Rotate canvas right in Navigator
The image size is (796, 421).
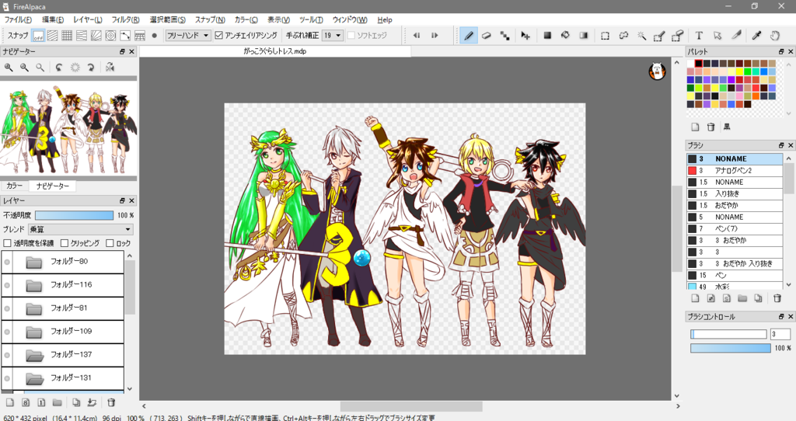tap(91, 67)
